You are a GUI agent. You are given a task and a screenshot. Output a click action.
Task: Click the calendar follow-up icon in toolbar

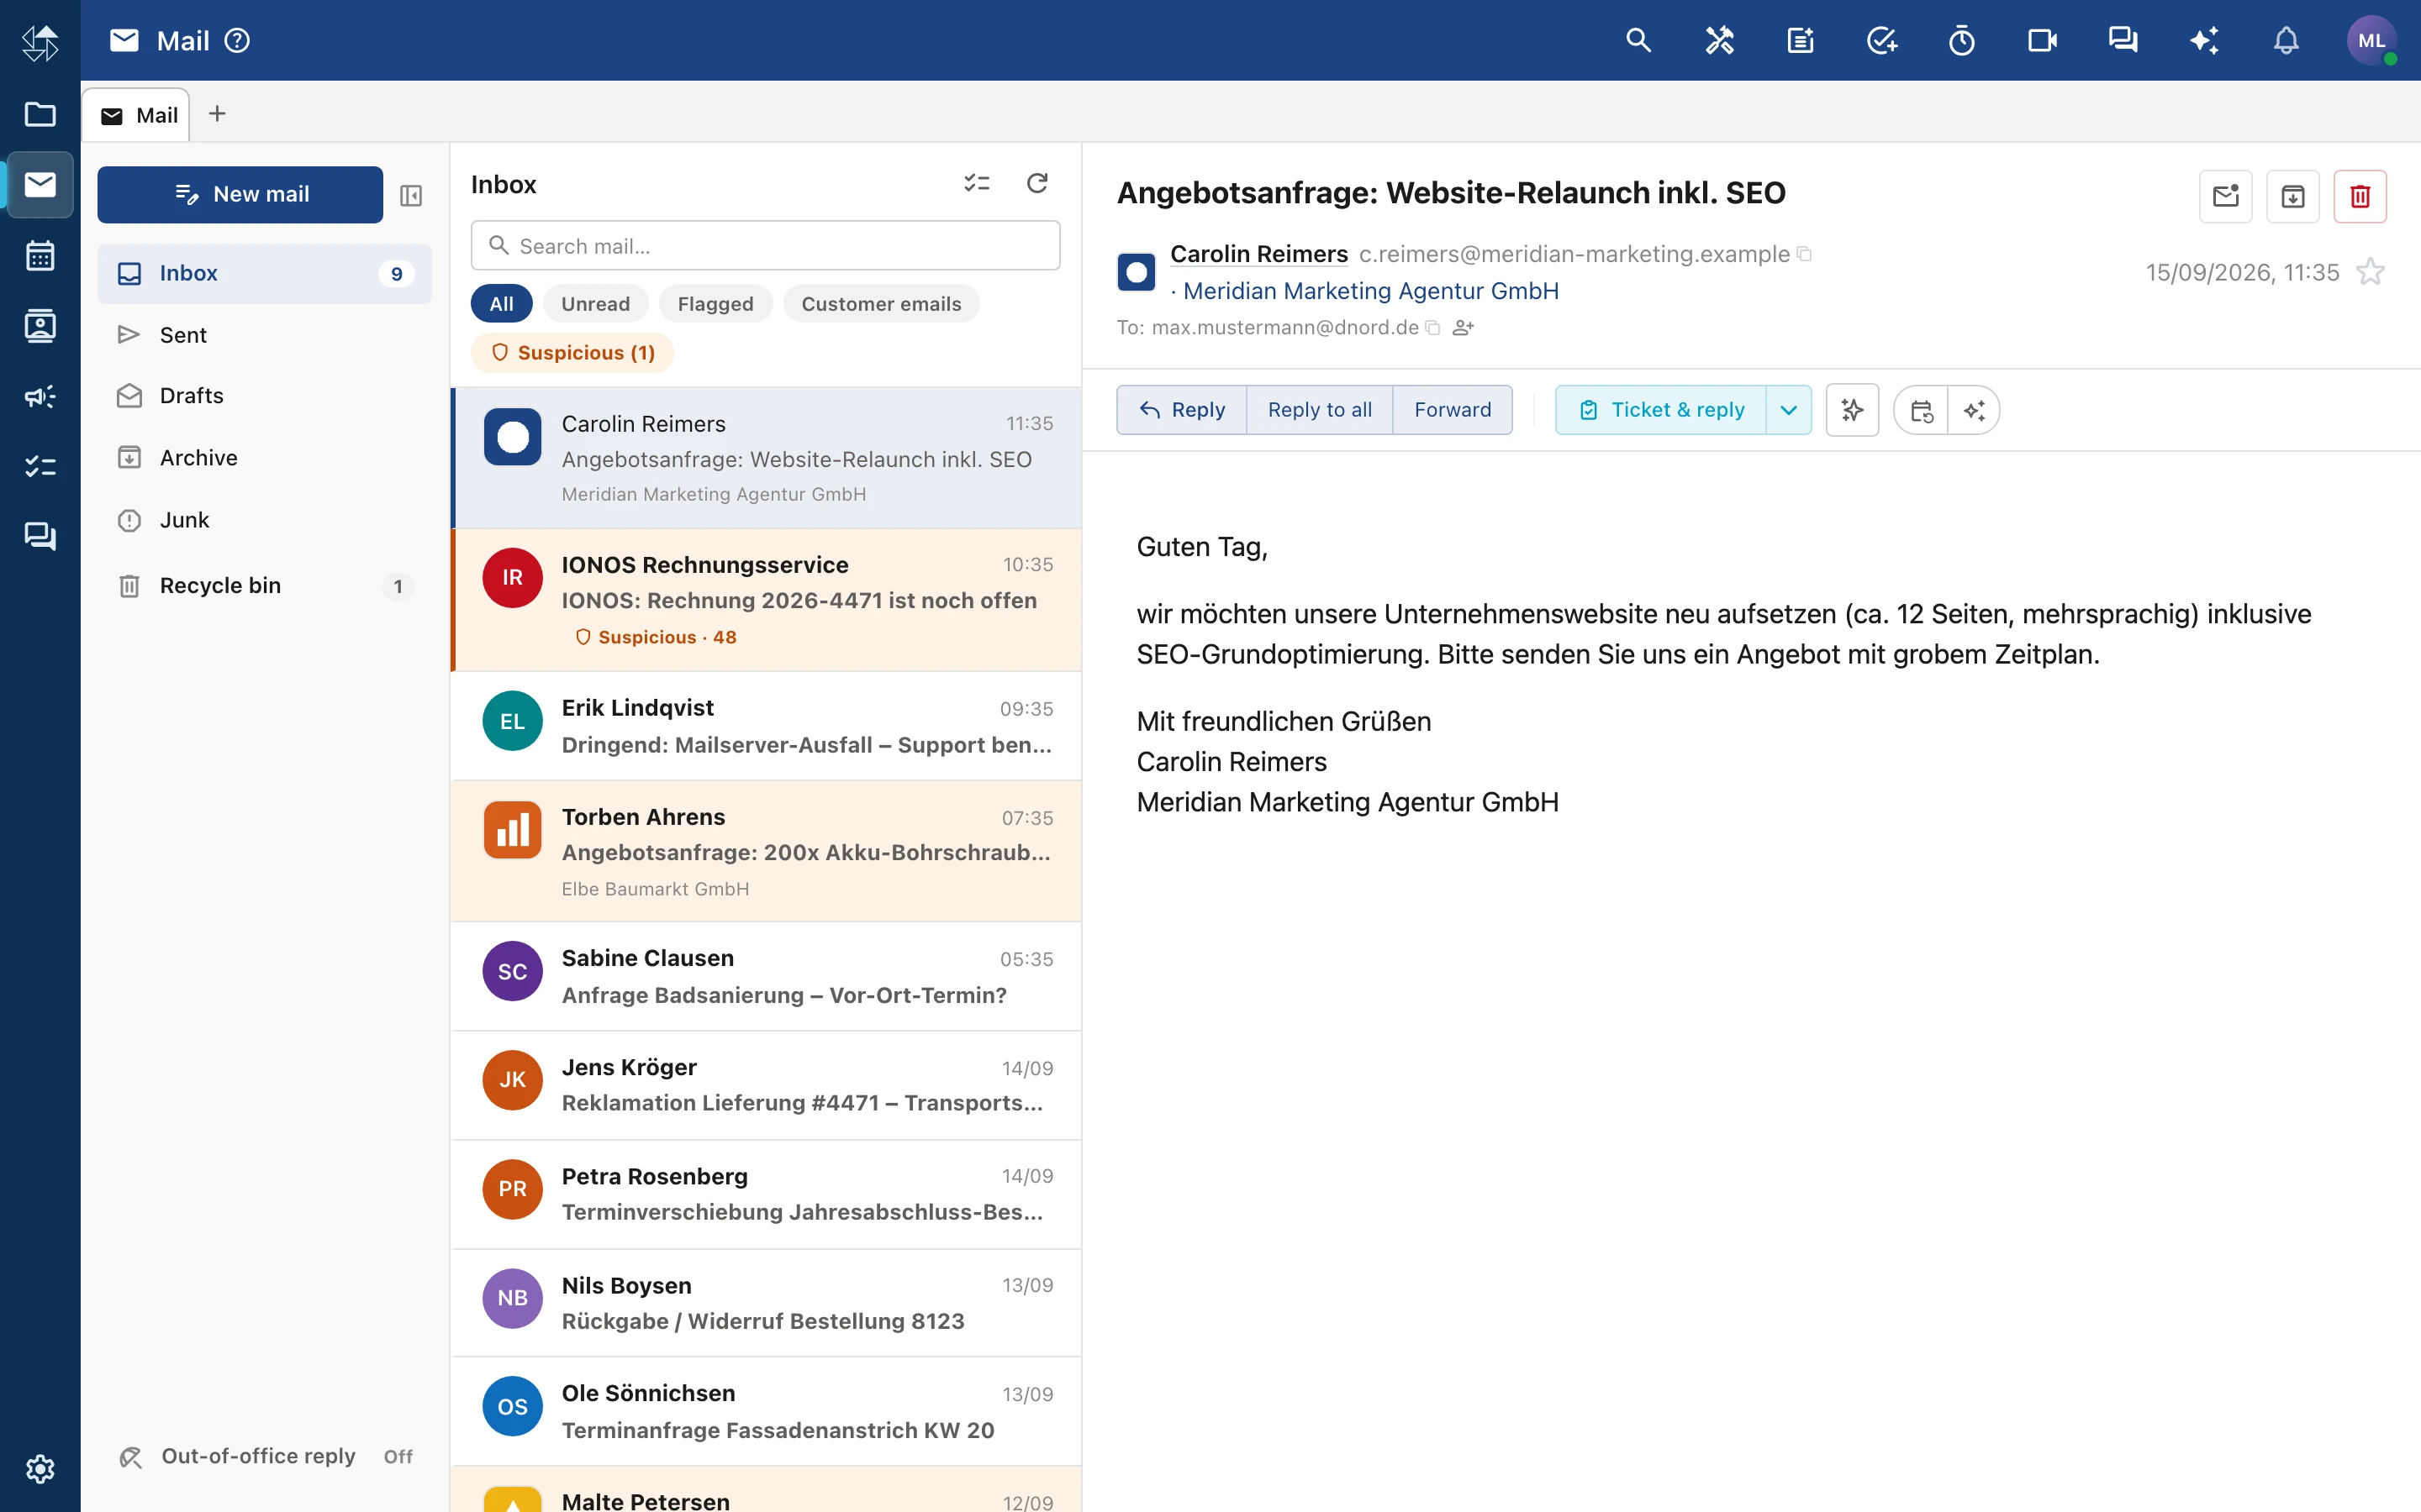1921,410
